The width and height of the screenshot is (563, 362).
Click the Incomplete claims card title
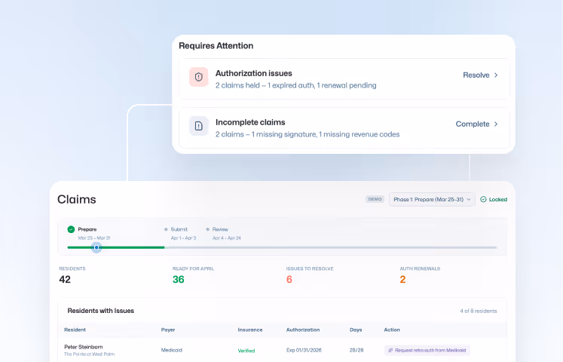coord(250,122)
